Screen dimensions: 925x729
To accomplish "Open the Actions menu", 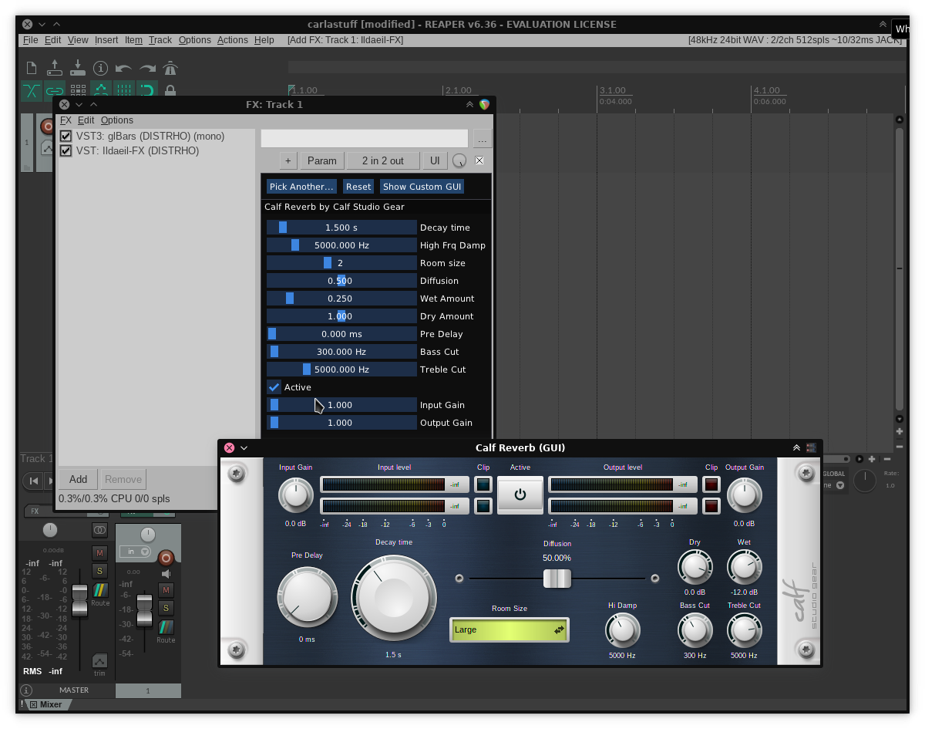I will click(x=233, y=40).
